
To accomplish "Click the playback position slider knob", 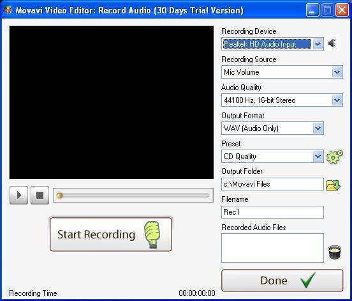I will [x=59, y=196].
